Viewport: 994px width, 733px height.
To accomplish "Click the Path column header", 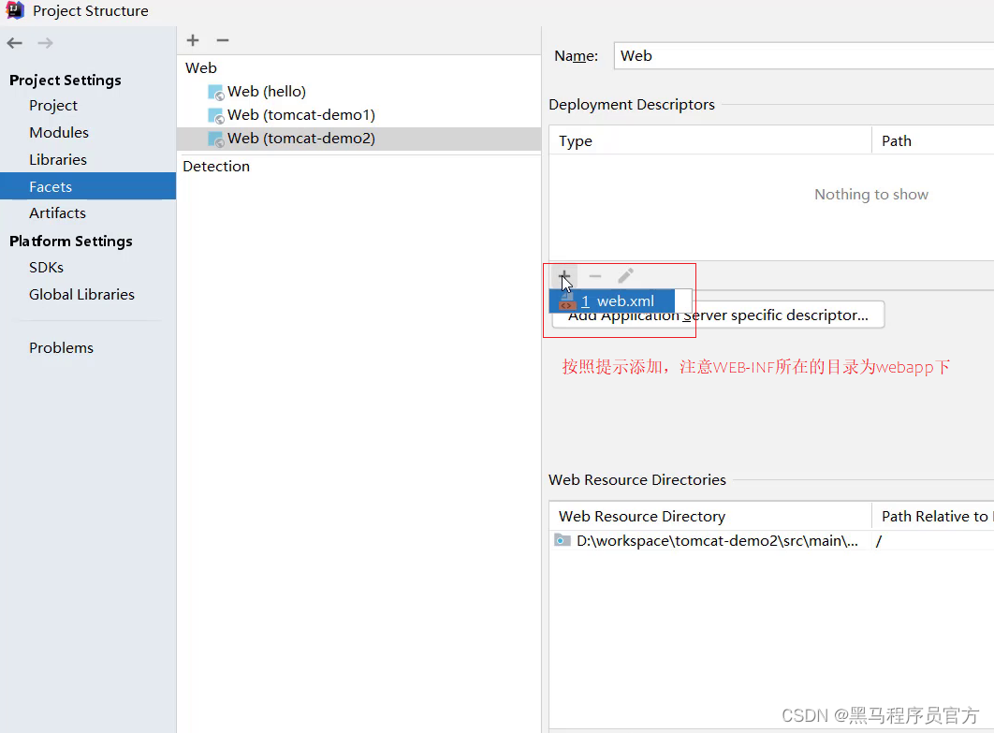I will (x=933, y=140).
